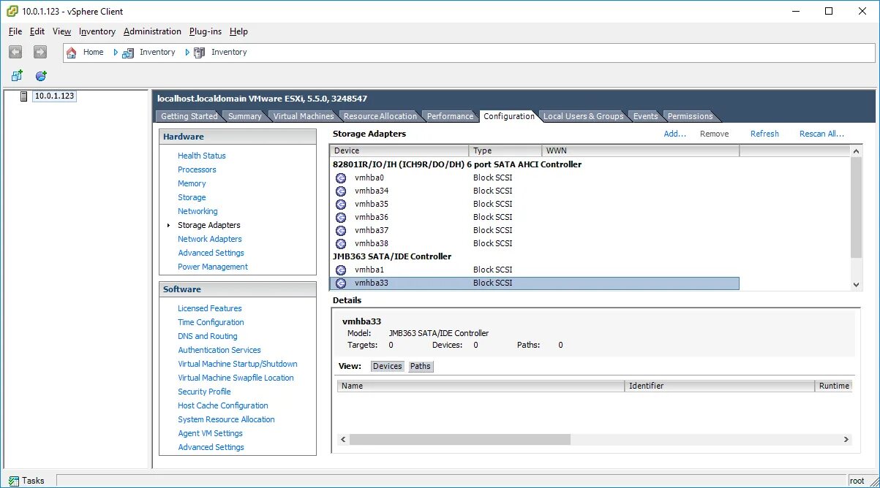Open the View menu
Viewport: 880px width, 488px height.
(62, 31)
